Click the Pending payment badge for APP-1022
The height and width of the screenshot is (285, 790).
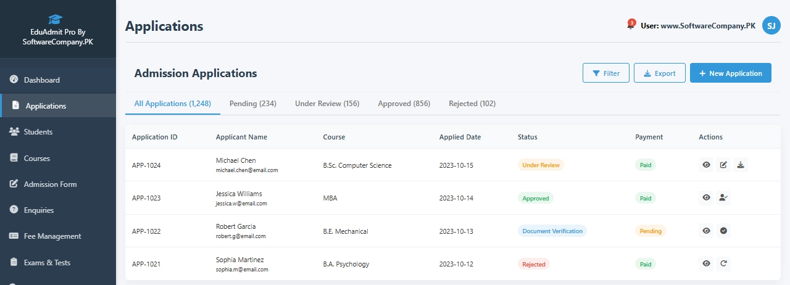coord(651,231)
